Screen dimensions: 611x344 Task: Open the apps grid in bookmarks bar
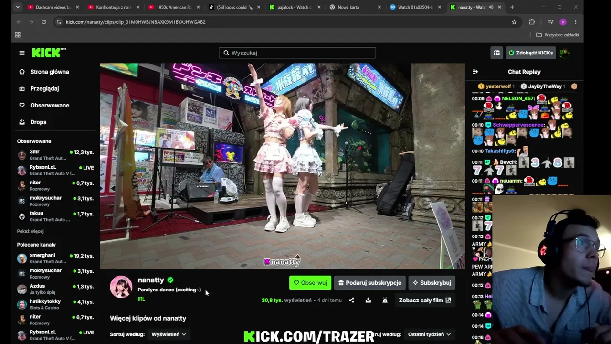coord(18,35)
